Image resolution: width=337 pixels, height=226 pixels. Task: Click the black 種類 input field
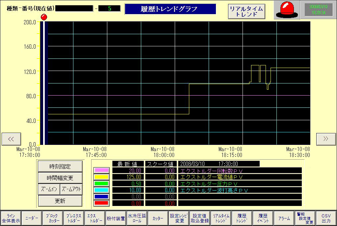74,9
